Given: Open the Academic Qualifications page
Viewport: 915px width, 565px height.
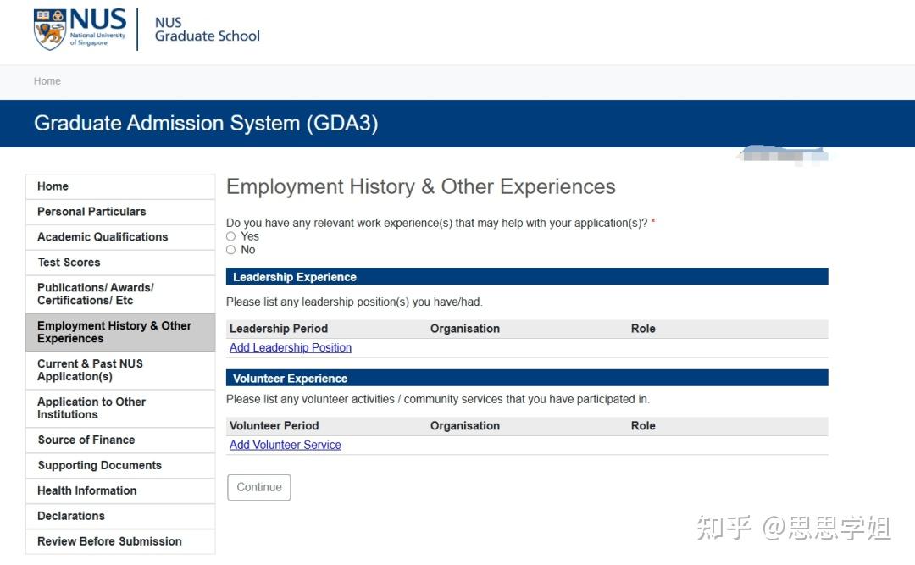Looking at the screenshot, I should [x=102, y=237].
